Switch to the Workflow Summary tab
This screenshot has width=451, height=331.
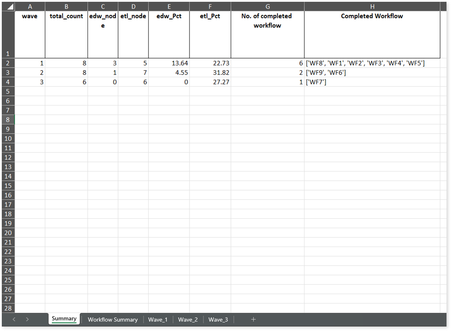[112, 319]
